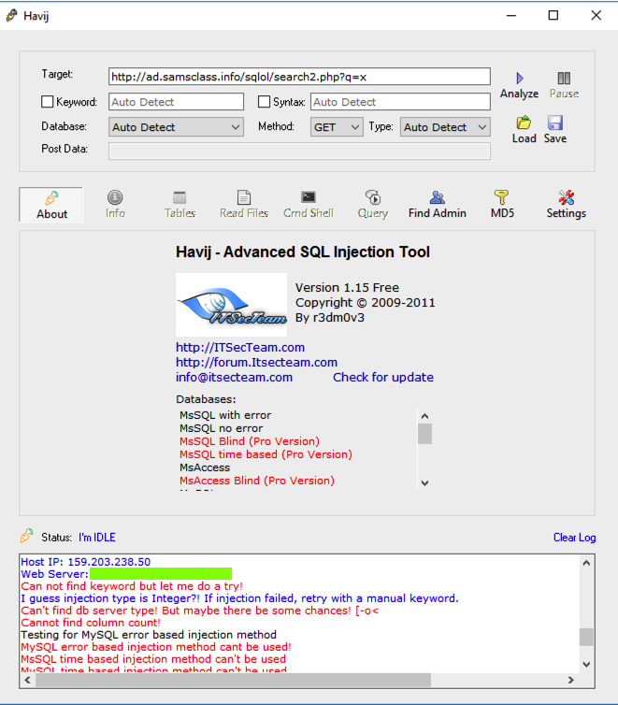Expand the Database dropdown
Viewport: 618px width, 705px height.
tap(176, 127)
